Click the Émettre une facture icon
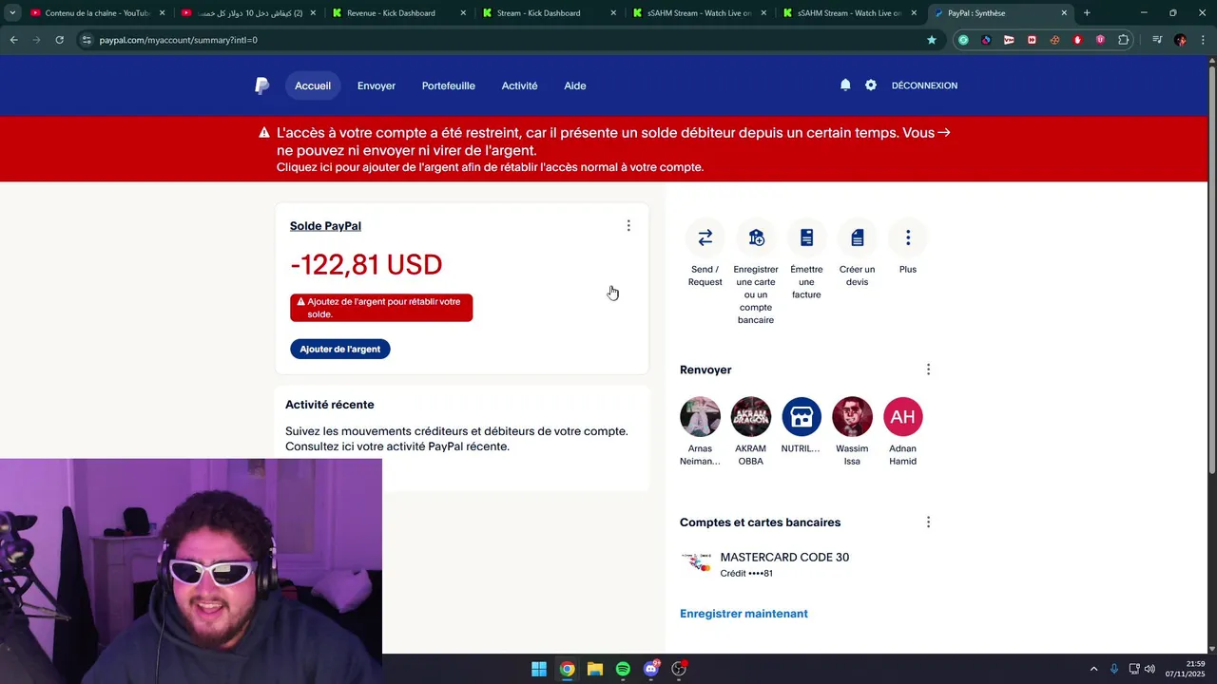This screenshot has width=1217, height=684. coord(806,237)
